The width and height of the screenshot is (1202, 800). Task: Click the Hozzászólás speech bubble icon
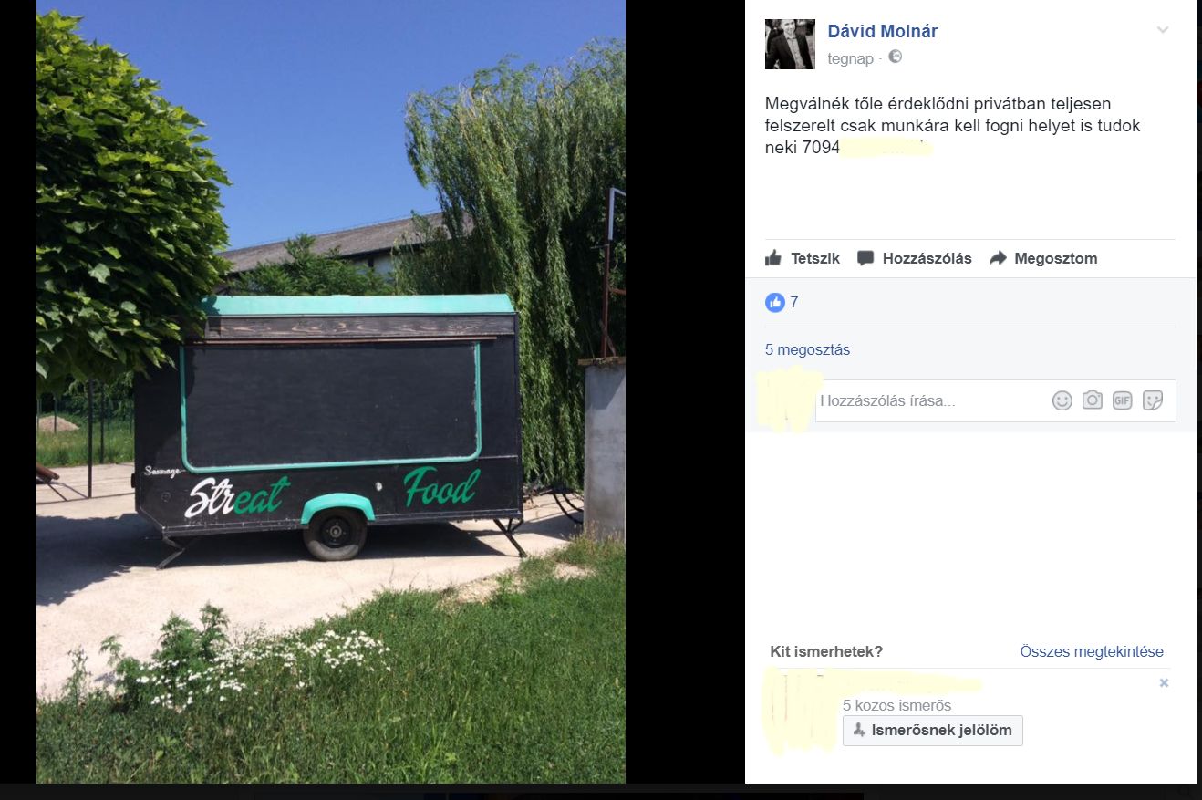865,258
